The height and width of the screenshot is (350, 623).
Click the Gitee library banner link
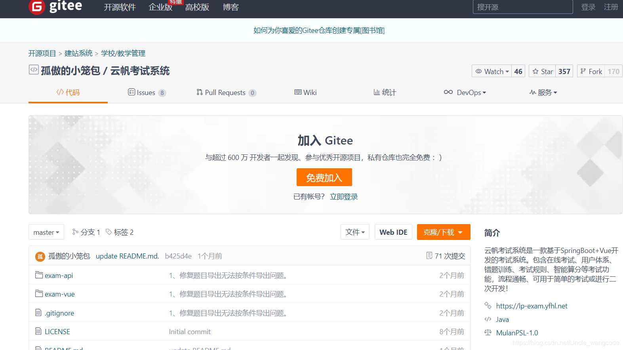pos(319,30)
